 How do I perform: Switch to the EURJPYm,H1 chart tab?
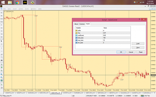tap(21, 93)
